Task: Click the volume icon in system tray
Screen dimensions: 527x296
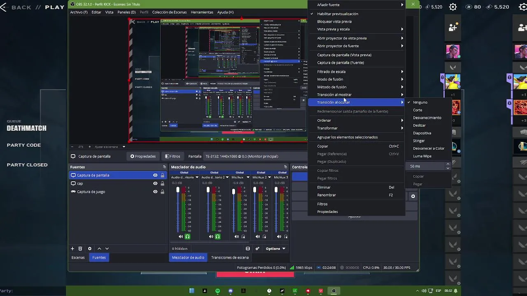Action: tap(424, 291)
